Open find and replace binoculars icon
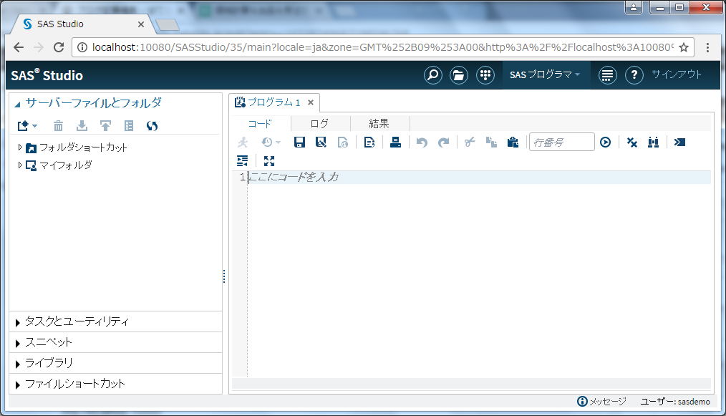Screen dimensions: 726x416 [653, 142]
